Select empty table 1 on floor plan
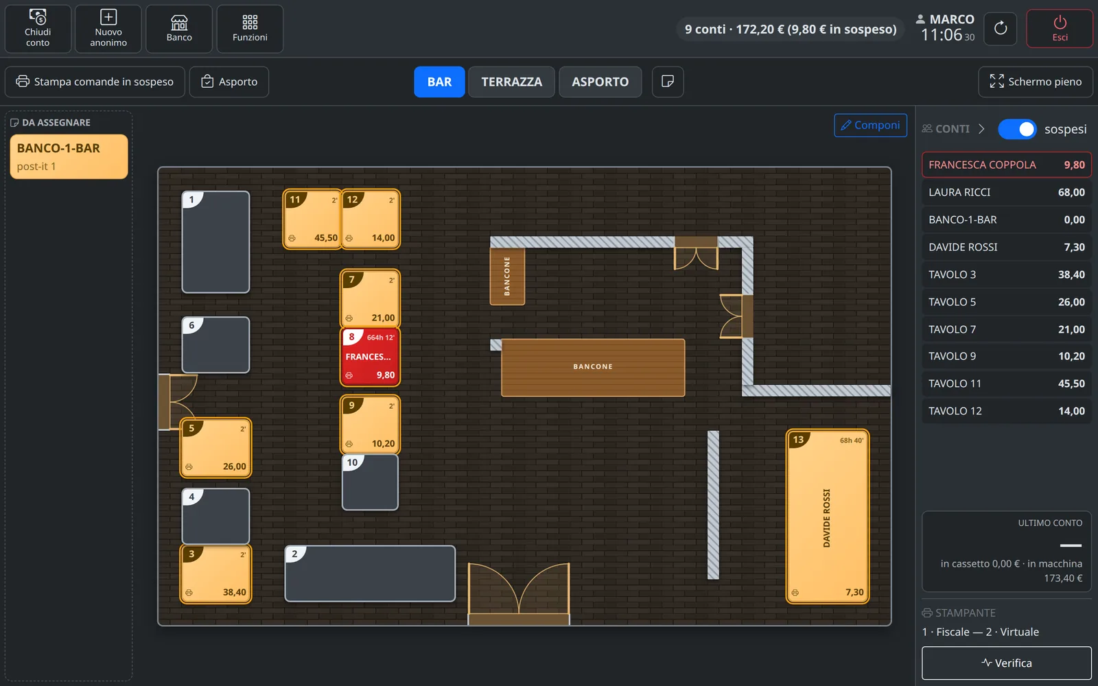1098x686 pixels. click(215, 242)
